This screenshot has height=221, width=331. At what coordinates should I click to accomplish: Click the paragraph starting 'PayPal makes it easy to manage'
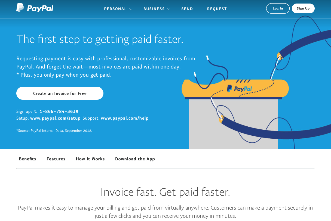click(165, 212)
